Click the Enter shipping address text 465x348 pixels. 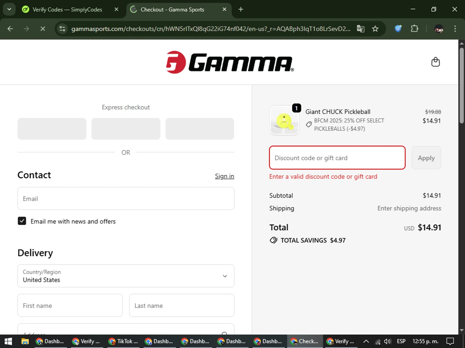[x=409, y=208]
